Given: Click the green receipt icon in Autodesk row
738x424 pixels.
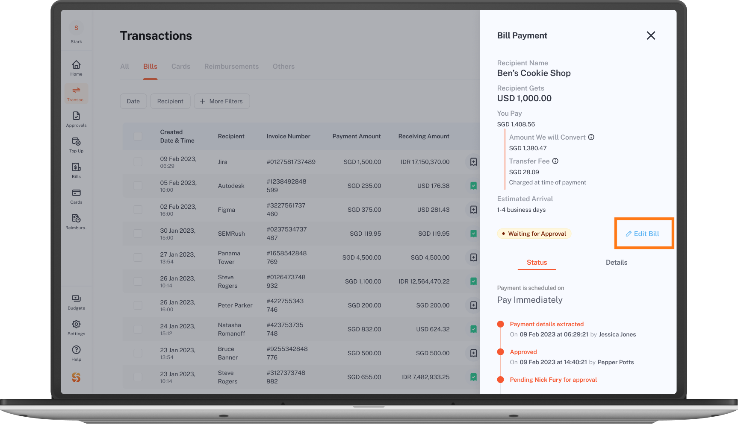Looking at the screenshot, I should (473, 186).
